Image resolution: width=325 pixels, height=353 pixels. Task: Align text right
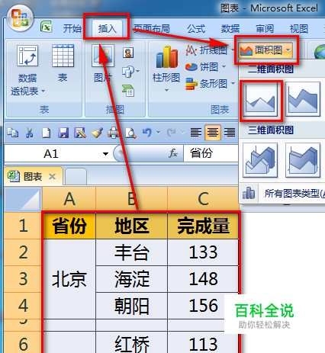click(x=230, y=133)
